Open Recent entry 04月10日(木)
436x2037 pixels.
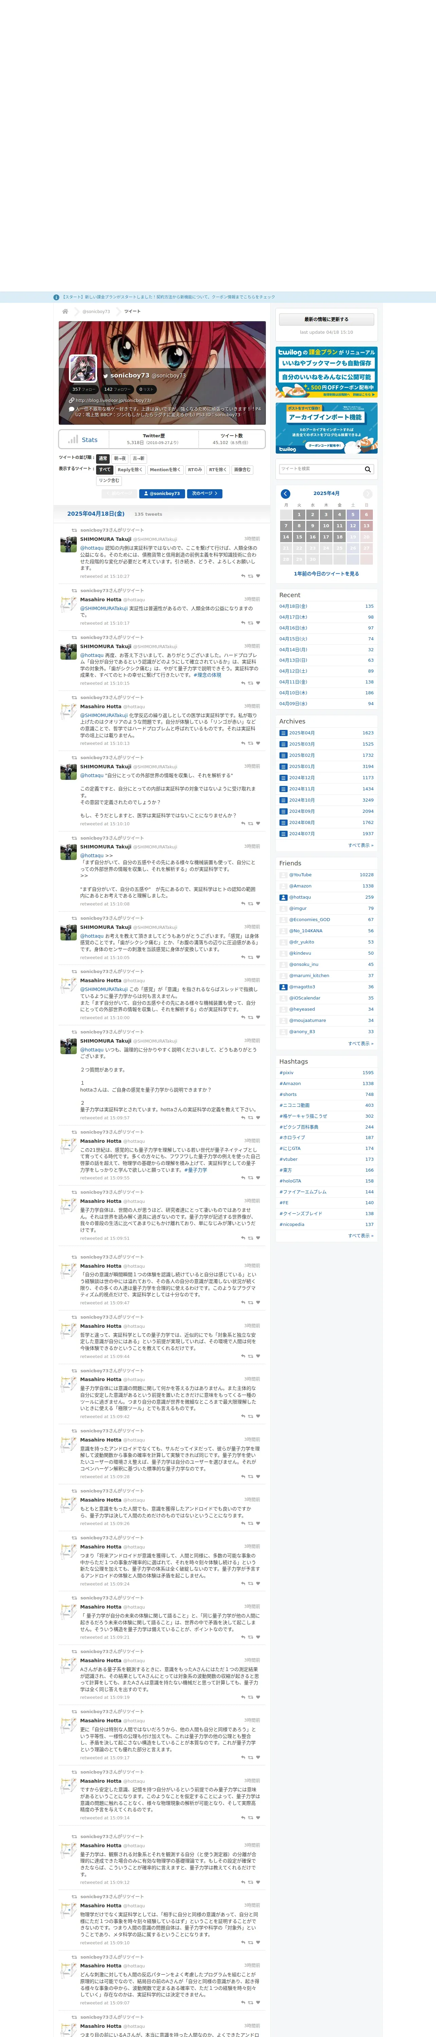tap(326, 693)
